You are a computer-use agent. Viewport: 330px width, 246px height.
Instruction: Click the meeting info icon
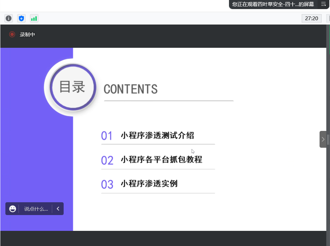pos(9,19)
